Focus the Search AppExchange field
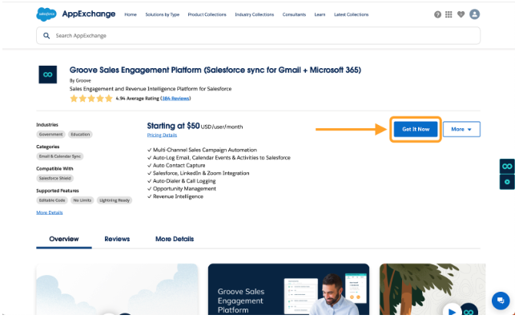The width and height of the screenshot is (523, 319). (259, 36)
